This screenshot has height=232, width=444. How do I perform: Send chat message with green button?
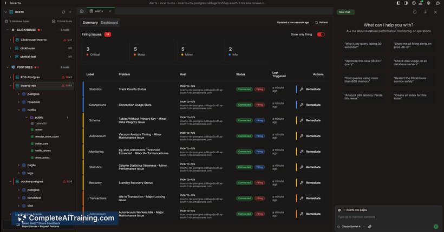coord(436,227)
